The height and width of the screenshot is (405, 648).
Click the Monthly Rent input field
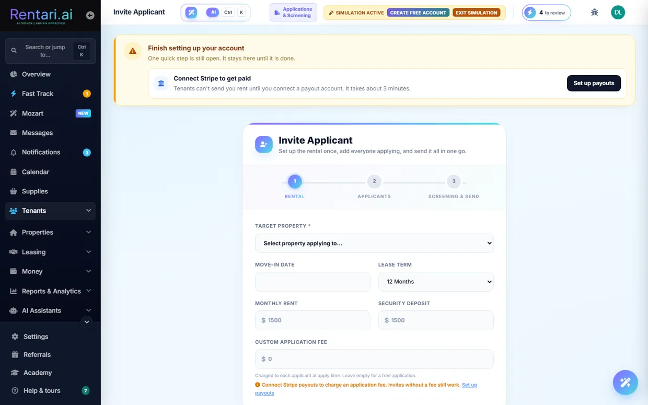[313, 320]
